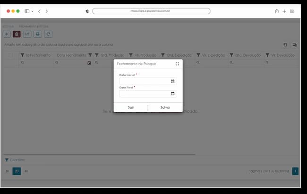The height and width of the screenshot is (194, 307).
Task: Click the Criar Filtro funnel icon
Action: (x=7, y=160)
